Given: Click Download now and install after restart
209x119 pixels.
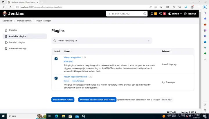Looking at the screenshot, I should pyautogui.click(x=97, y=100).
